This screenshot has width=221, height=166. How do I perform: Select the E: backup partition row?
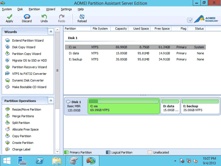tap(135, 59)
